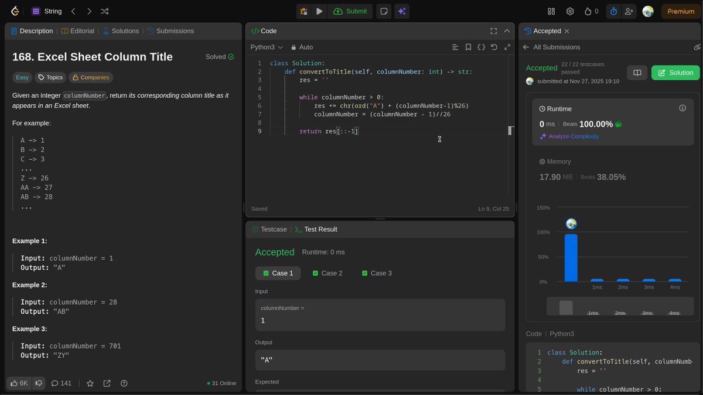
Task: Favorite the problem with star icon
Action: (x=90, y=383)
